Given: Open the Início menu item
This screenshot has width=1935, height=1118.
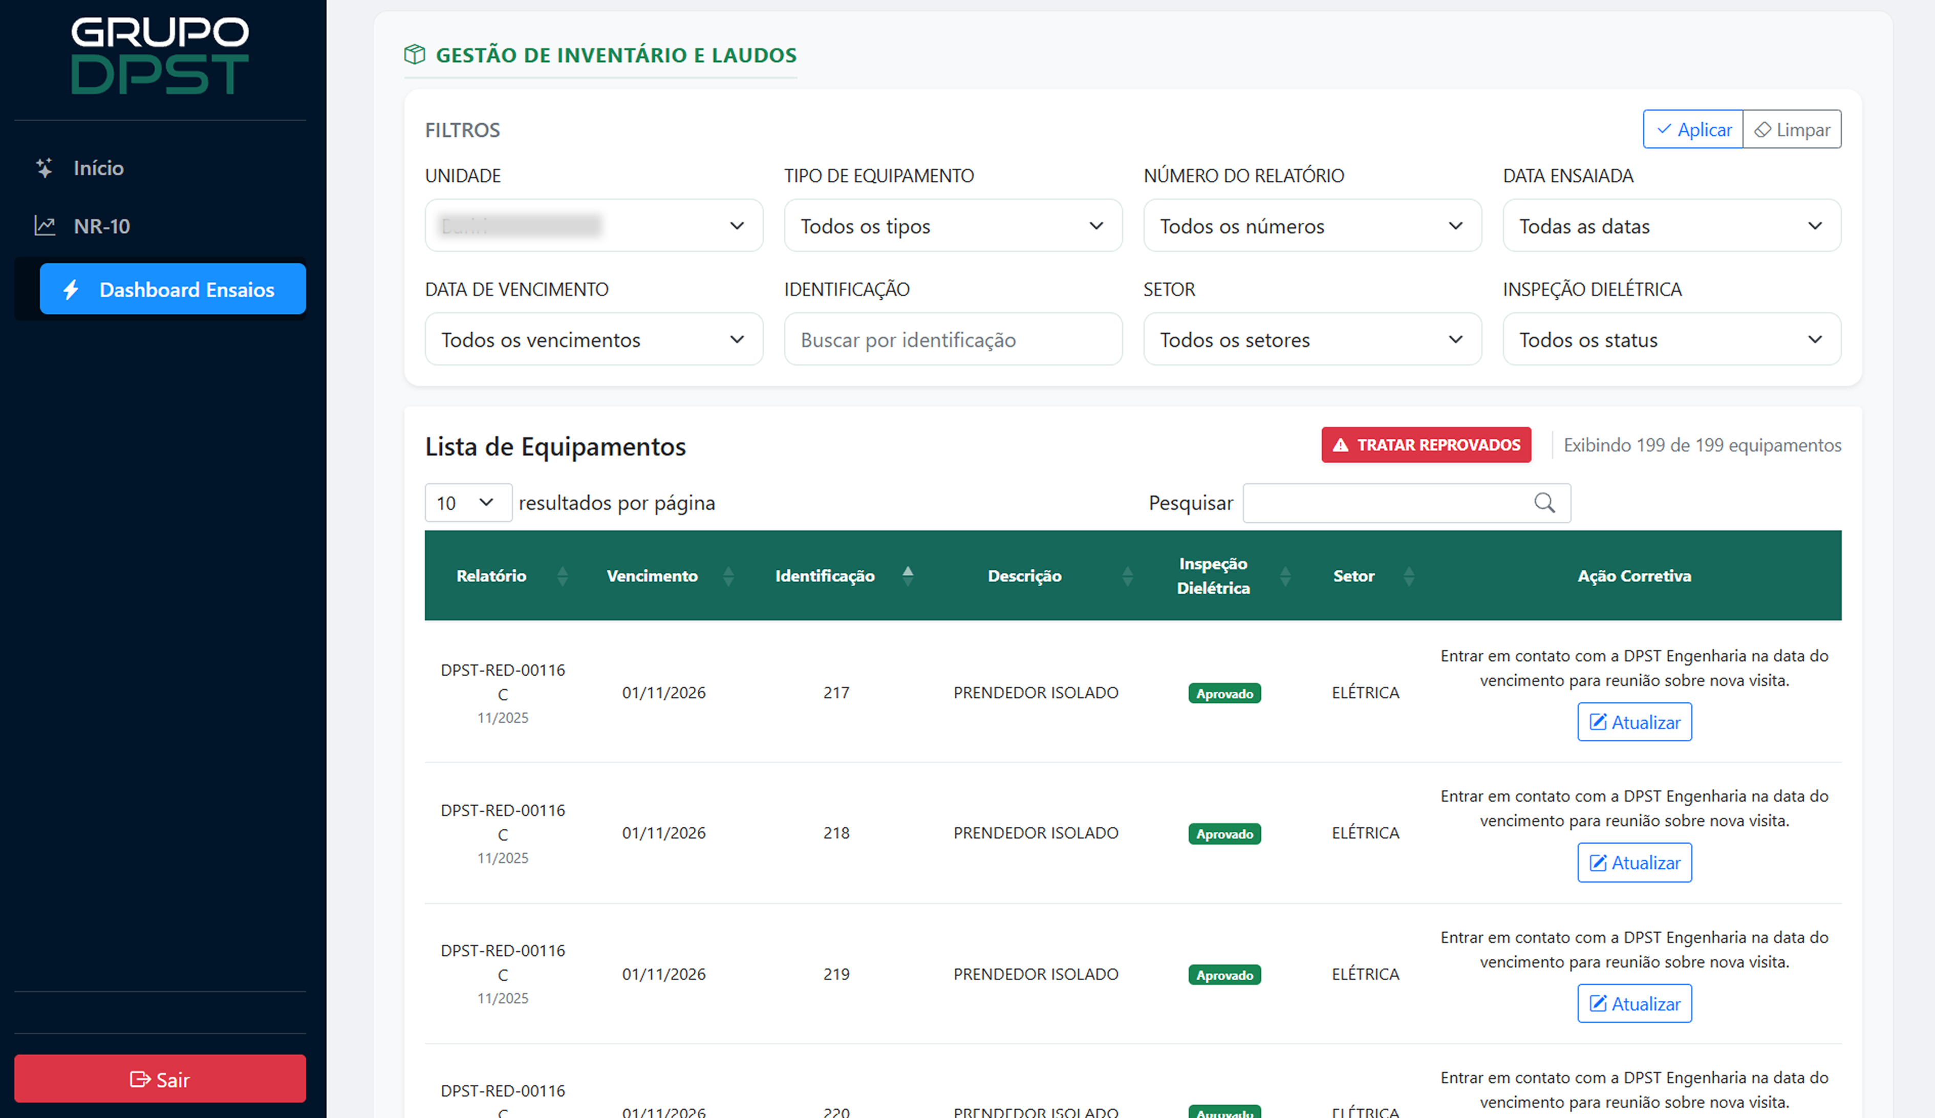Looking at the screenshot, I should click(x=160, y=168).
